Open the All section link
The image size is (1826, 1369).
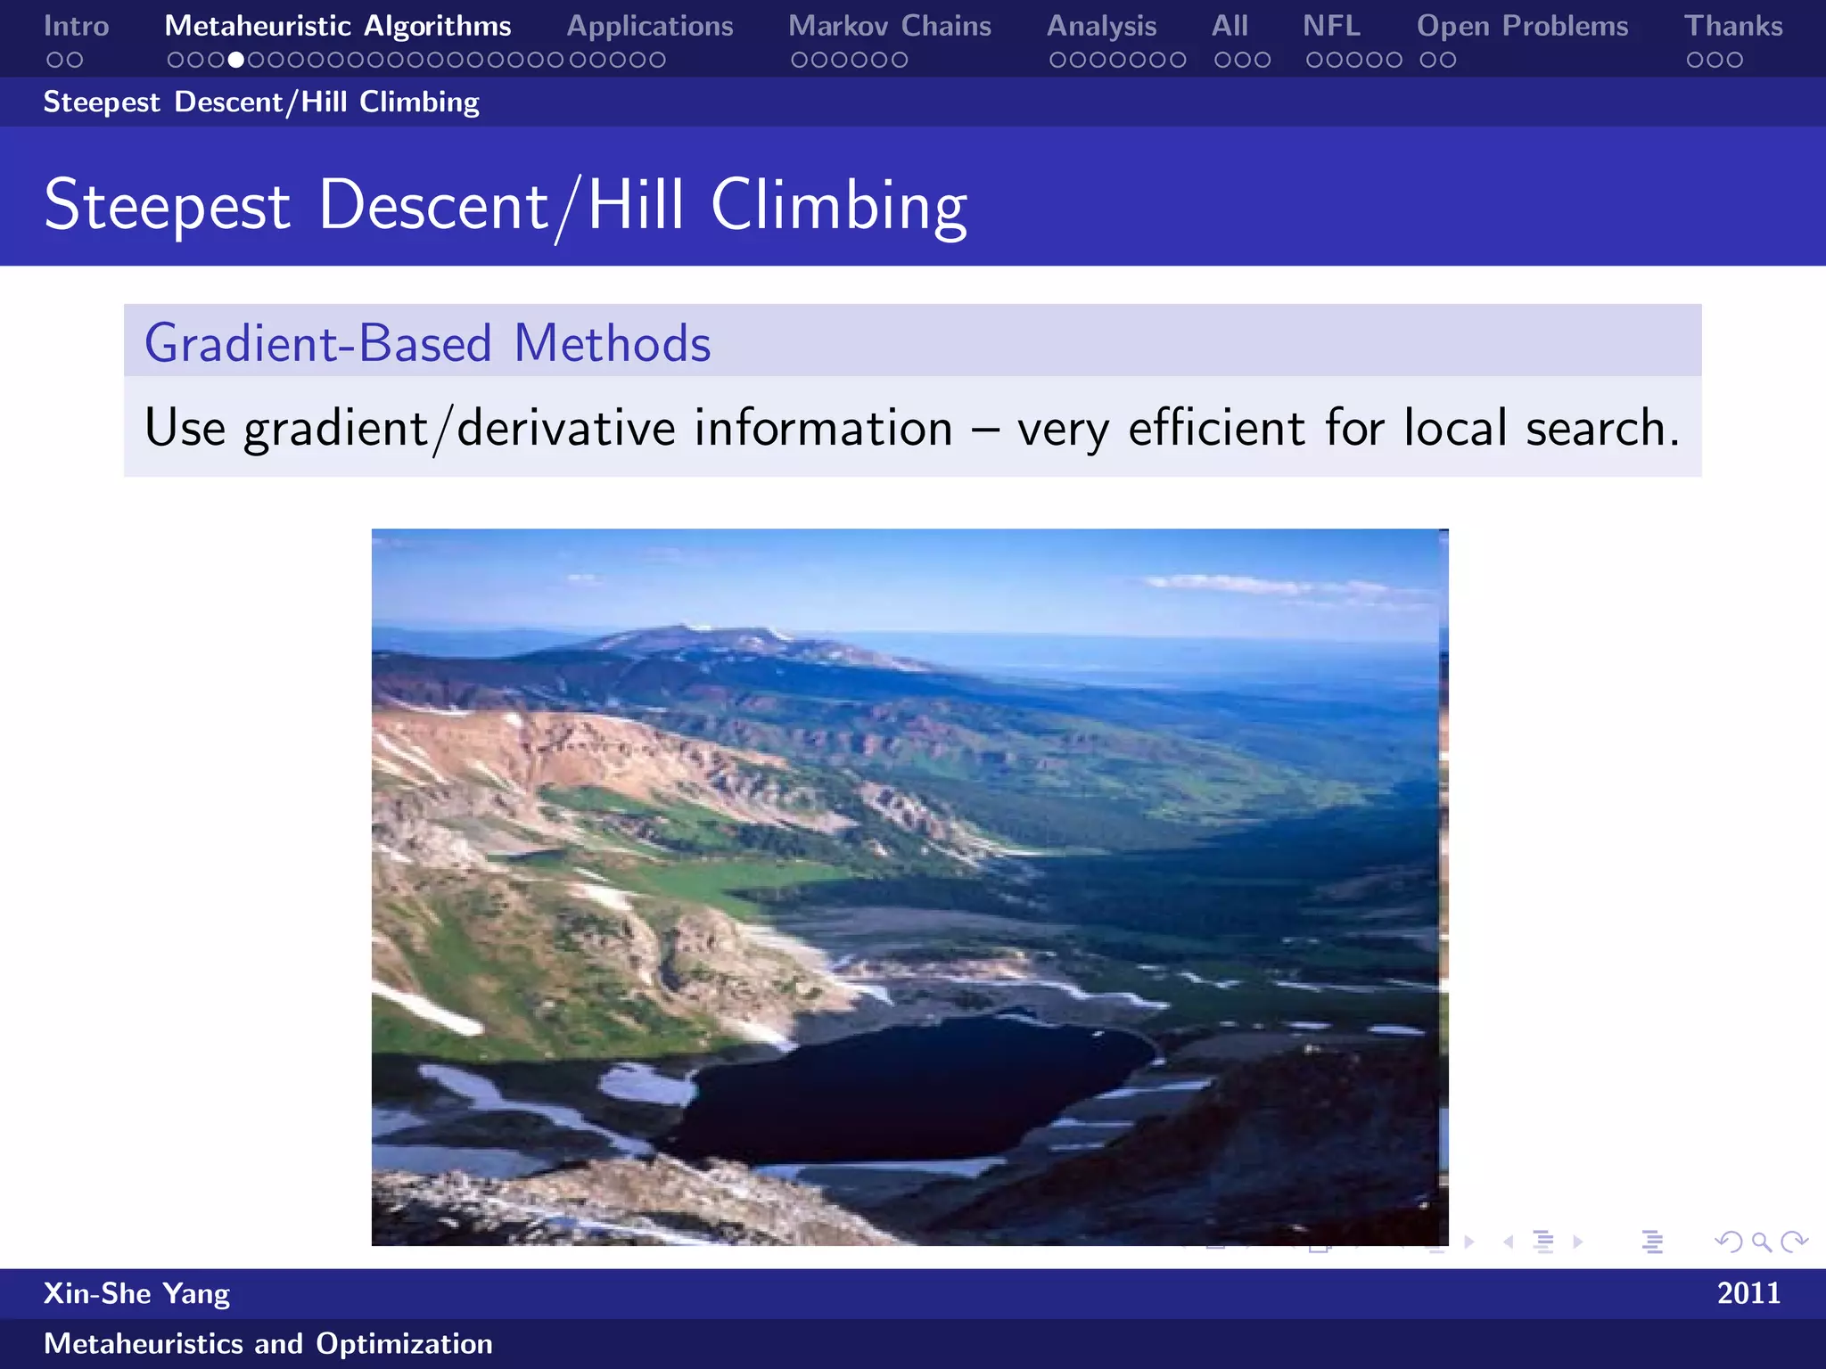point(1230,26)
